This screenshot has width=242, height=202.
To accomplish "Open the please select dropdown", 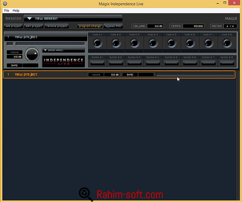I will 64,50.
